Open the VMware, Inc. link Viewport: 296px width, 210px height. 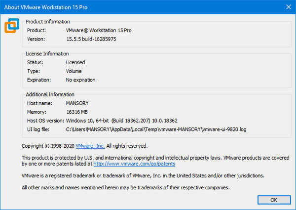[90, 146]
